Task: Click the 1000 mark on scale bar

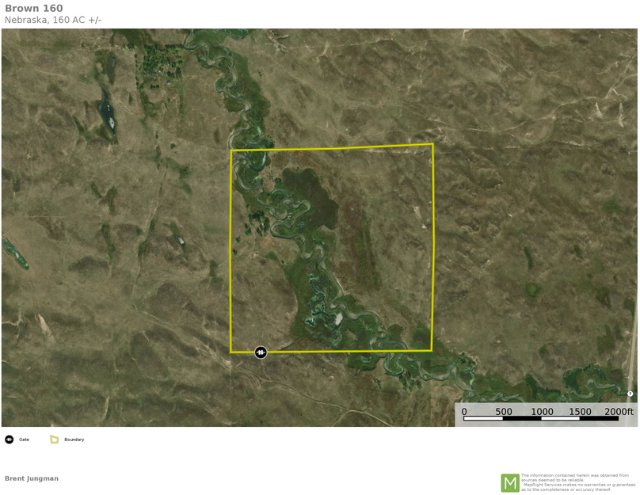Action: tap(542, 412)
